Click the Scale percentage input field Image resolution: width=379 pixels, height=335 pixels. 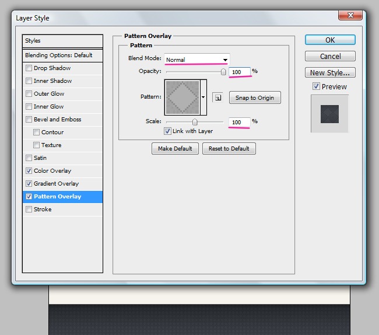click(239, 121)
